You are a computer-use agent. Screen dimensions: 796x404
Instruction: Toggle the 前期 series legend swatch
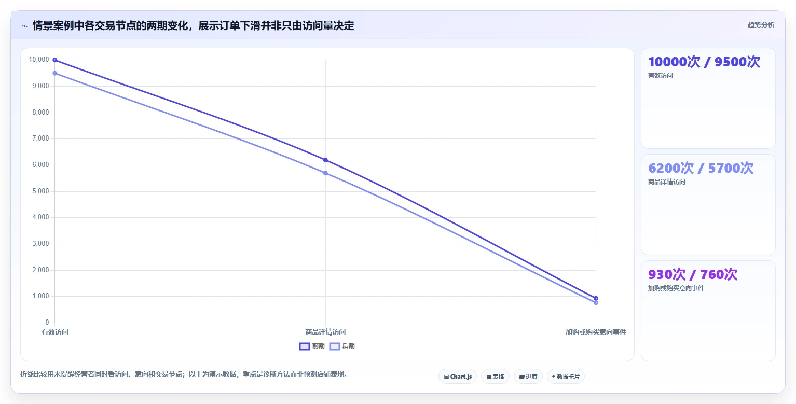(305, 346)
